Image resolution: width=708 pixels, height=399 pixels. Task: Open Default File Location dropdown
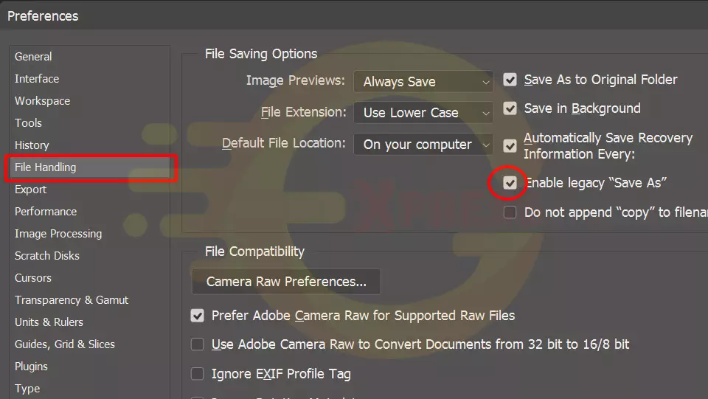click(423, 144)
